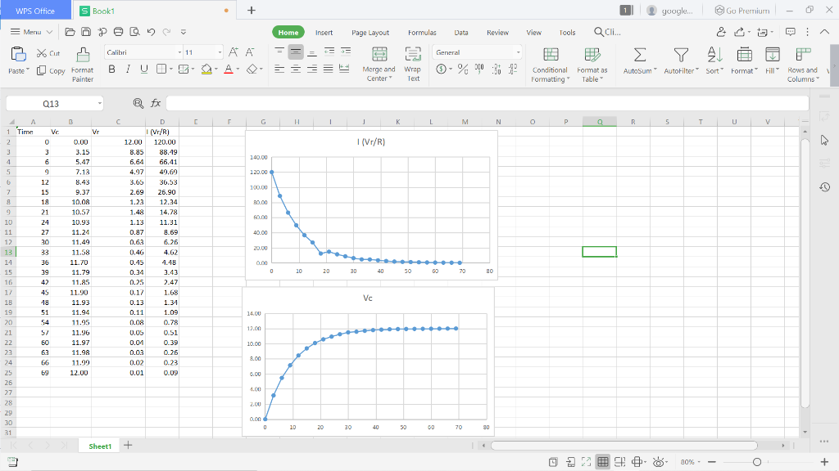
Task: Add a new sheet with plus button
Action: [x=128, y=446]
